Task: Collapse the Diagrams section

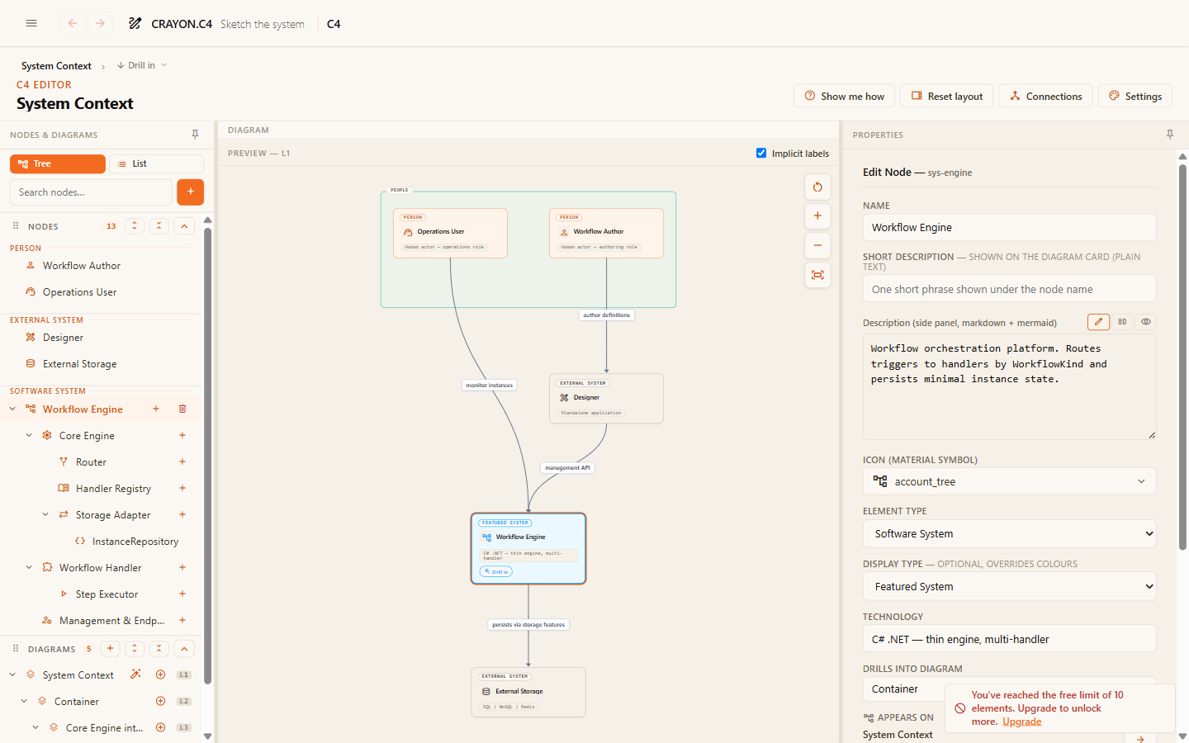Action: 184,649
